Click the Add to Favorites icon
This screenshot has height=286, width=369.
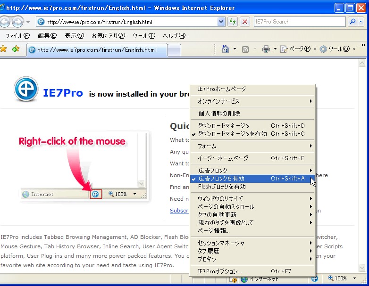(x=16, y=49)
